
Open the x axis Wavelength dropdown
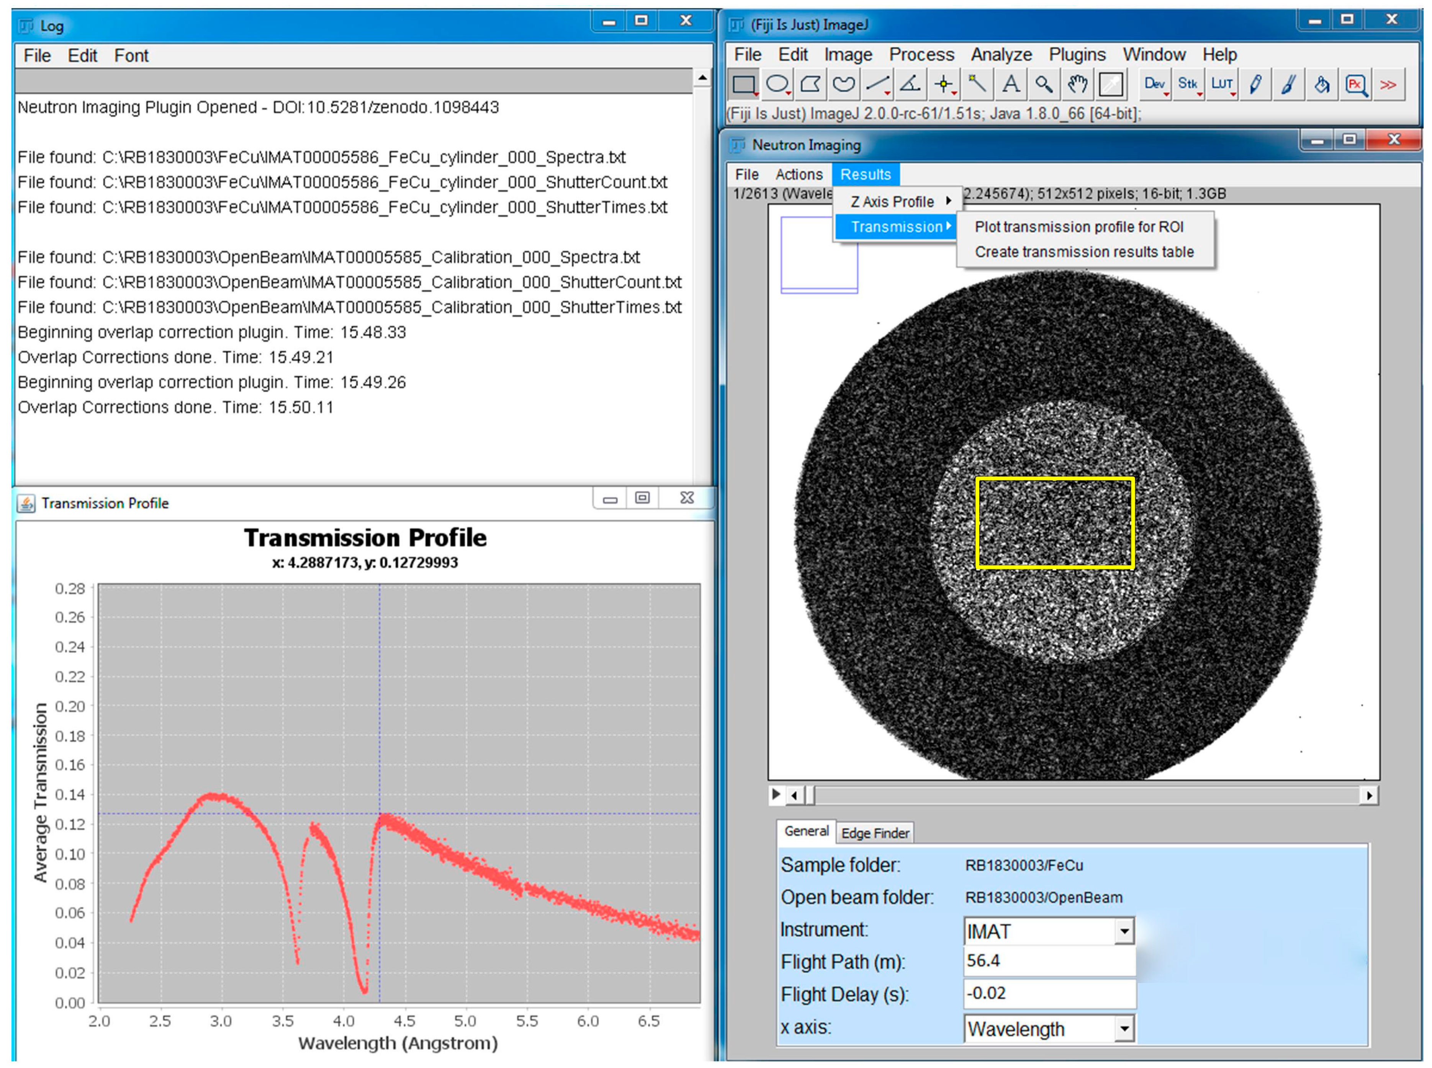click(x=1124, y=1029)
